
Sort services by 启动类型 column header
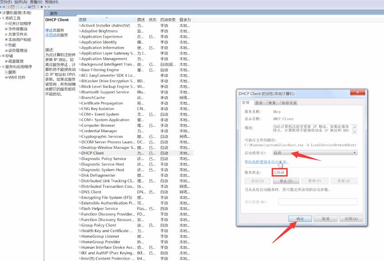[x=168, y=20]
